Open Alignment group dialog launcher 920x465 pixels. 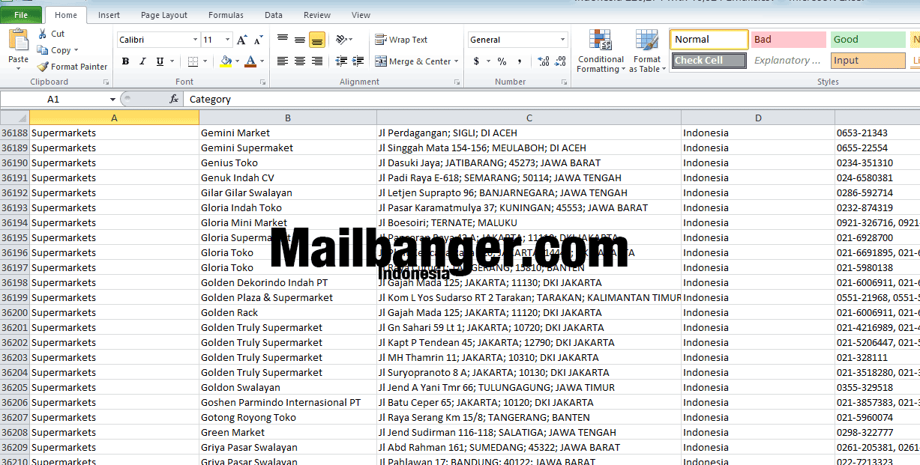[x=457, y=82]
